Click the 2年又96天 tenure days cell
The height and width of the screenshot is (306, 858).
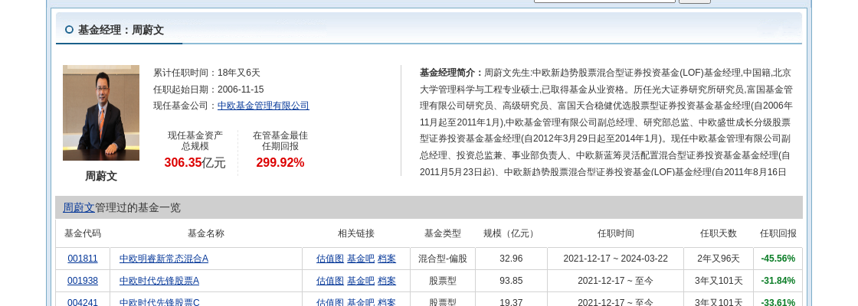point(719,259)
